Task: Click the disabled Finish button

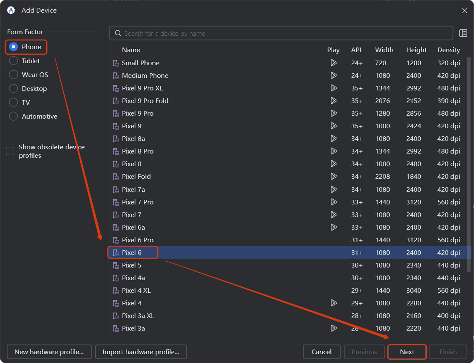Action: click(448, 352)
